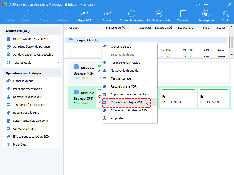Click the partition list vertical scrollbar
234x175 pixels.
tap(231, 42)
